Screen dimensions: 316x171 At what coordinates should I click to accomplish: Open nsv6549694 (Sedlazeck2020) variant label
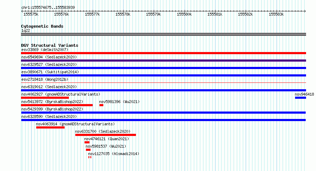pos(49,57)
